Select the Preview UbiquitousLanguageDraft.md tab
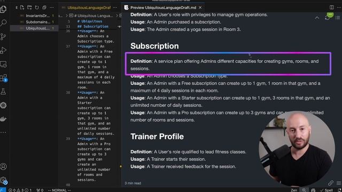 [163, 7]
